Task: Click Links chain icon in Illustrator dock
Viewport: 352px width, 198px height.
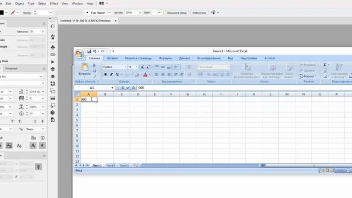Action: (53, 54)
